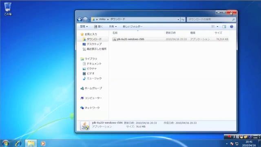The width and height of the screenshot is (261, 147).
Task: Click the アプリケーション type cell in the file row
Action: [200, 39]
